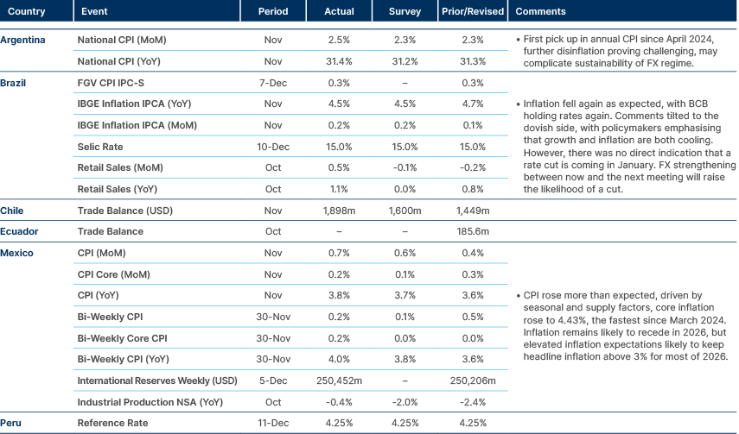Image resolution: width=739 pixels, height=434 pixels.
Task: Click the 10-Dec period cell
Action: pos(273,147)
